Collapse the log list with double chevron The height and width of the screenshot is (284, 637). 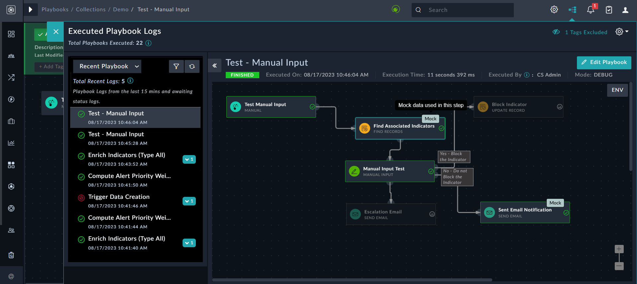click(x=215, y=66)
